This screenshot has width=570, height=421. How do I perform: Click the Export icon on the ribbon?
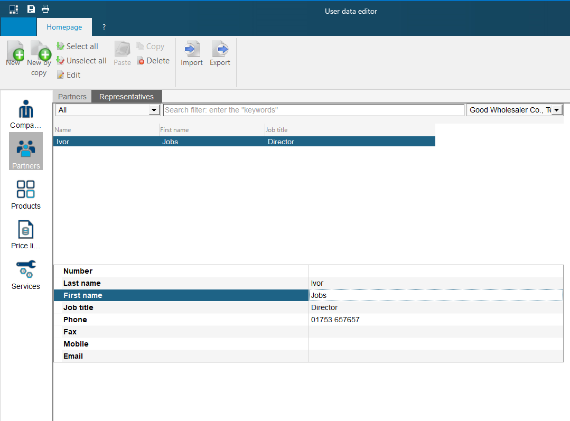(220, 53)
